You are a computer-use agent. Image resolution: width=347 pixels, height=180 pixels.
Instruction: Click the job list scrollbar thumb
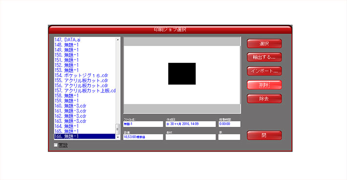tap(118, 129)
